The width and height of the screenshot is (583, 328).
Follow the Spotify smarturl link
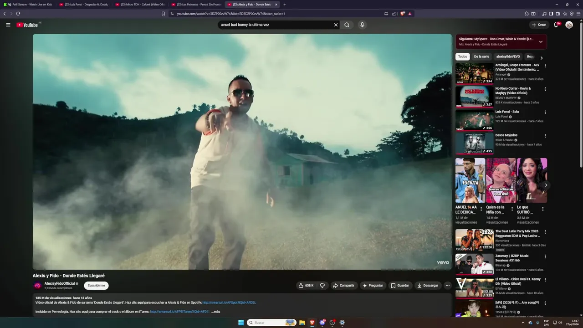point(229,302)
